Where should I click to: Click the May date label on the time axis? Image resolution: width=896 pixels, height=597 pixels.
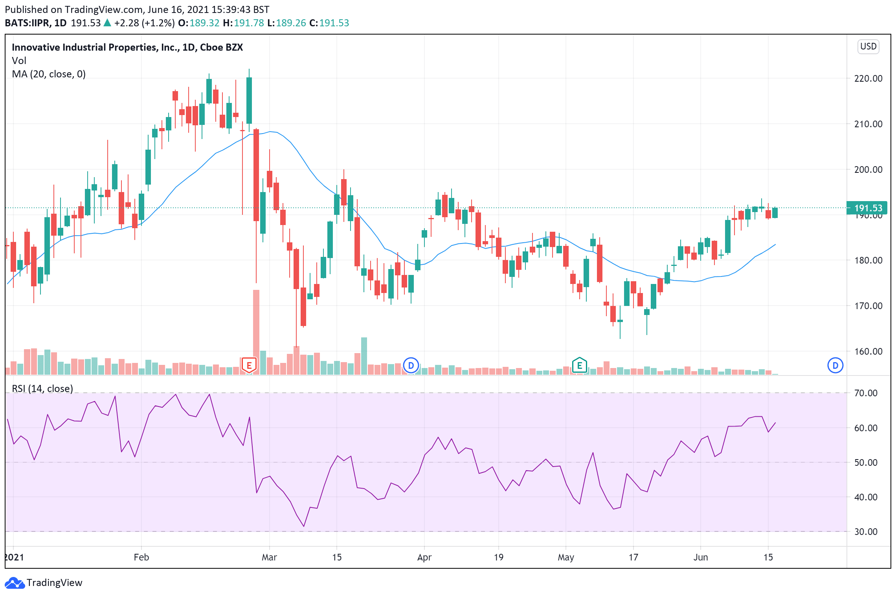point(566,557)
